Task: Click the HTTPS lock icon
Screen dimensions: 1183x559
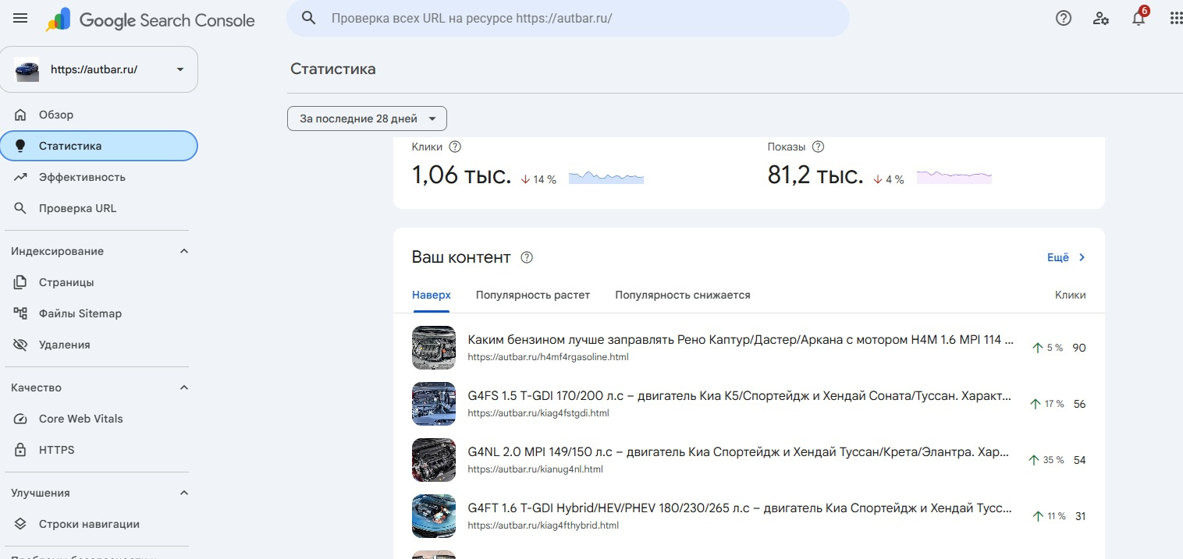Action: click(x=21, y=450)
